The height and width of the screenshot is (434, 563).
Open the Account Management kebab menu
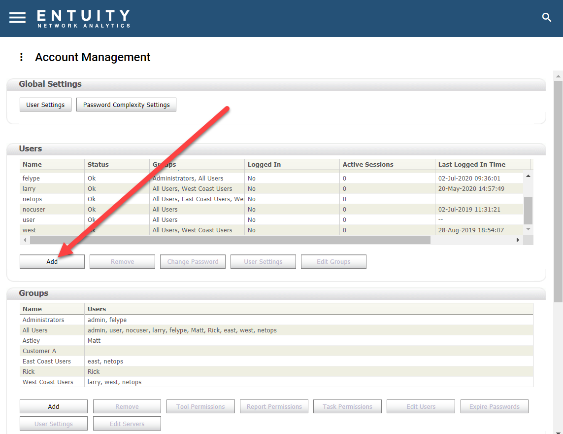22,57
